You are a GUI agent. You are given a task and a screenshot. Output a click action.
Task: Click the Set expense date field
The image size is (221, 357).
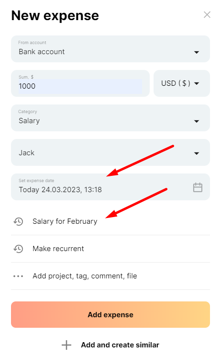coord(110,187)
